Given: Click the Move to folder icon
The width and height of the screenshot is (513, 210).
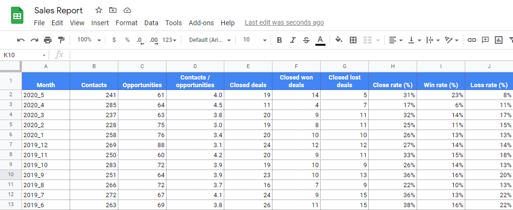Looking at the screenshot, I should pos(113,10).
